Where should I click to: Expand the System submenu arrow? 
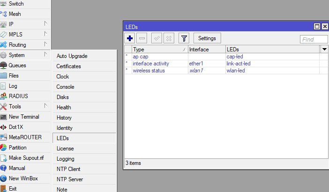tap(45, 54)
